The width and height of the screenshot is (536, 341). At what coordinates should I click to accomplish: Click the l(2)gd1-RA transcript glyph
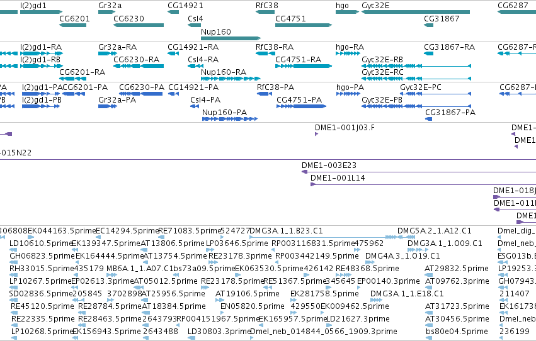42,53
